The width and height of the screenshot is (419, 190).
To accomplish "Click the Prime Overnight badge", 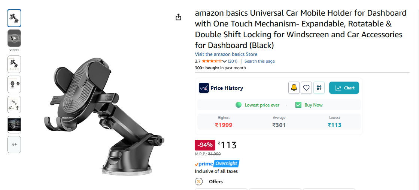I will pos(217,164).
